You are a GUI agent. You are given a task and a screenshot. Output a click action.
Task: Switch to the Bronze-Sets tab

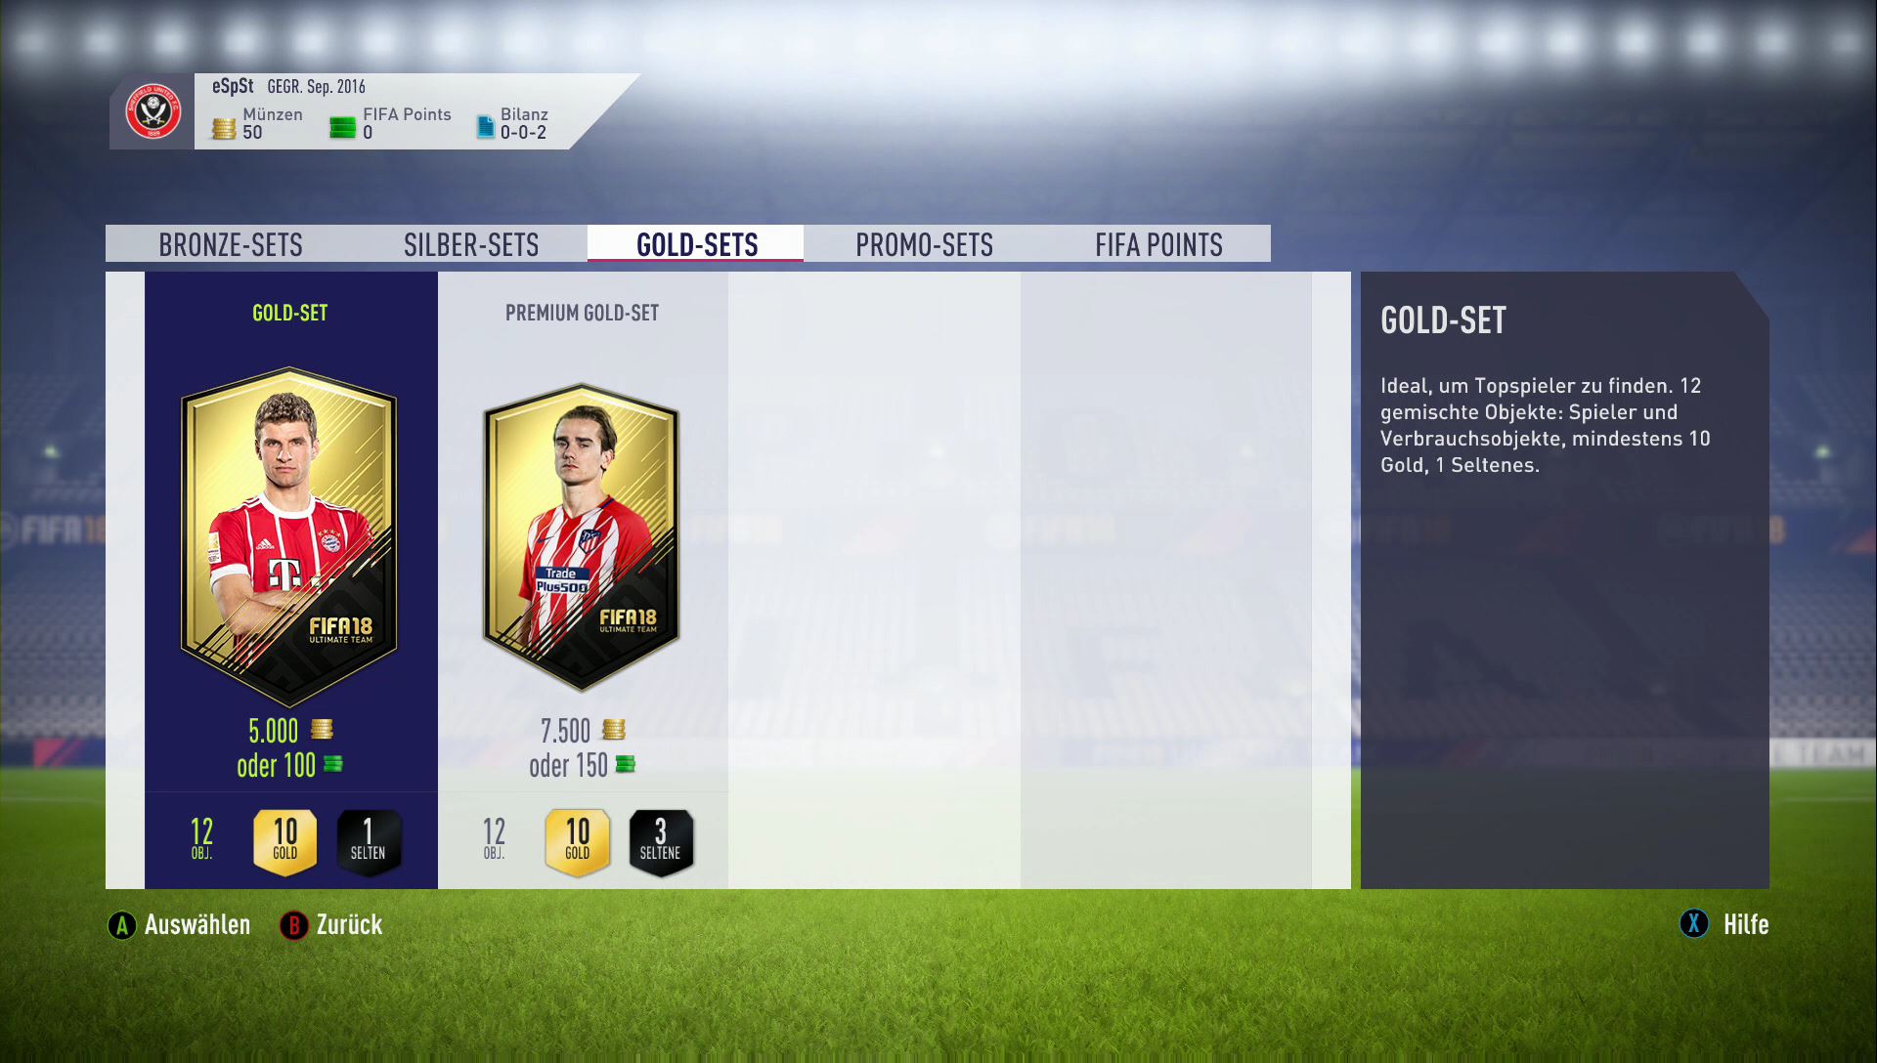click(x=231, y=244)
